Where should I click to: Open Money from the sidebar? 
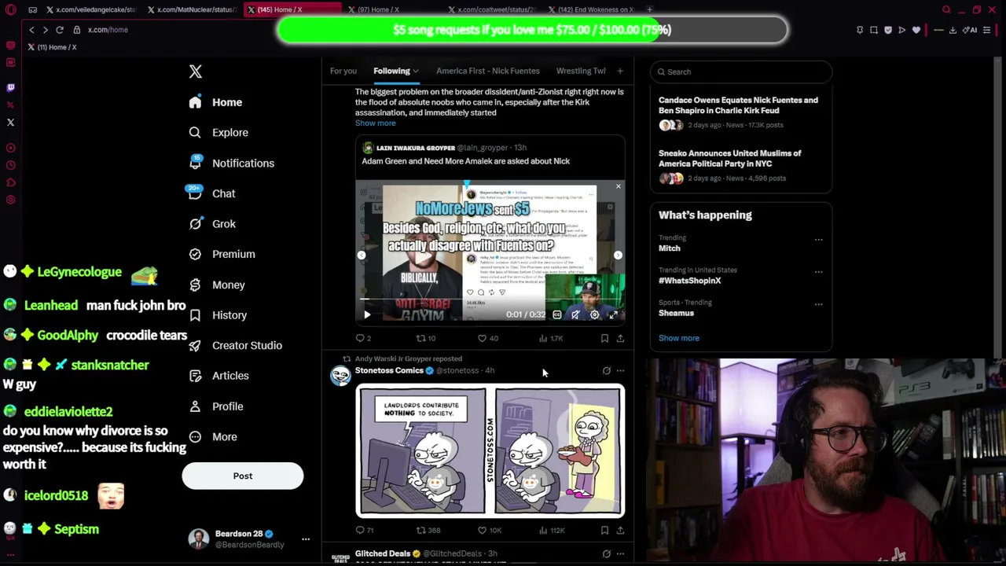(217, 285)
